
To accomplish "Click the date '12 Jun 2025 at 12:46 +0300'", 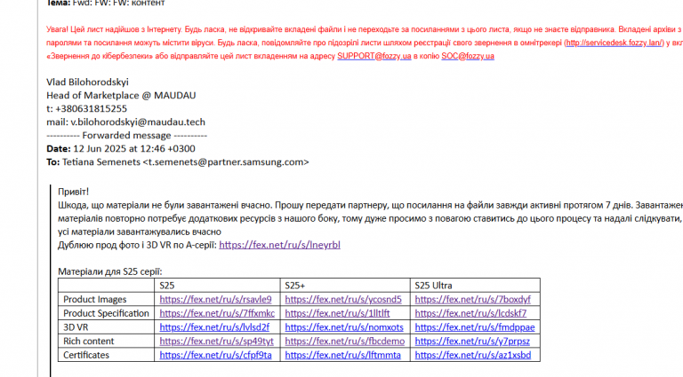I will click(134, 148).
